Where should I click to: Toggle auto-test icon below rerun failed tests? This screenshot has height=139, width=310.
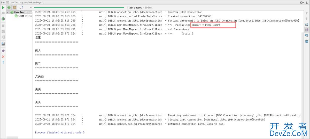(x=3, y=19)
